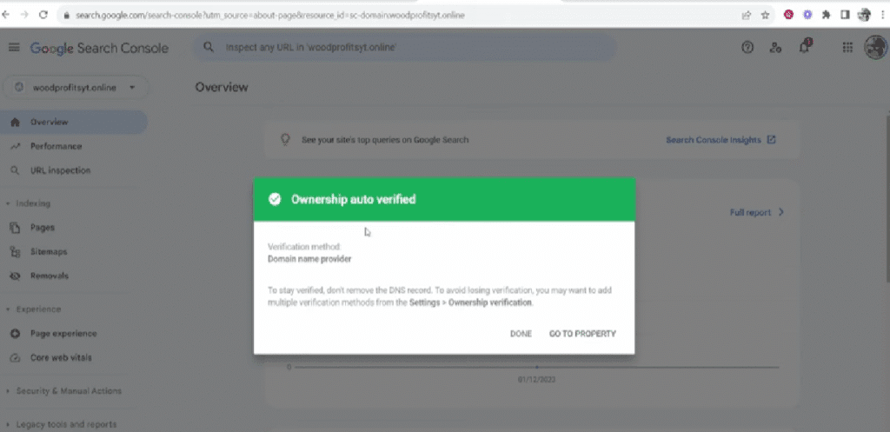890x432 pixels.
Task: Open the Google account avatar
Action: pyautogui.click(x=876, y=49)
